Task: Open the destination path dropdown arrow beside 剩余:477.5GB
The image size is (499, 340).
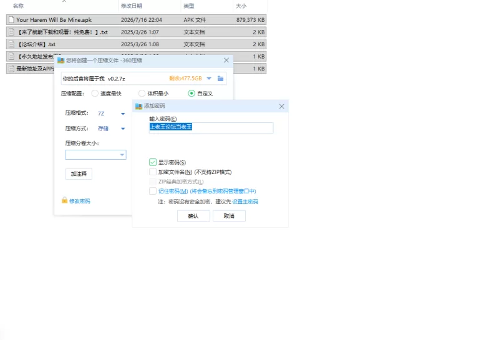Action: [209, 79]
